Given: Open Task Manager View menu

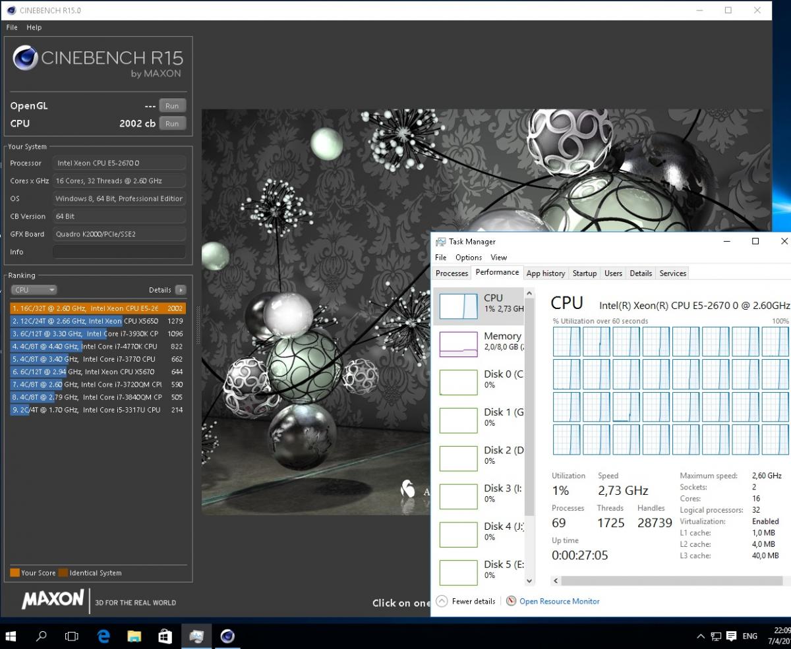Looking at the screenshot, I should (499, 258).
